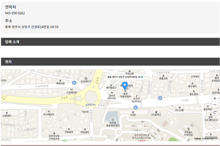Select the GS25 store cart icon
The height and width of the screenshot is (146, 220).
(133, 112)
